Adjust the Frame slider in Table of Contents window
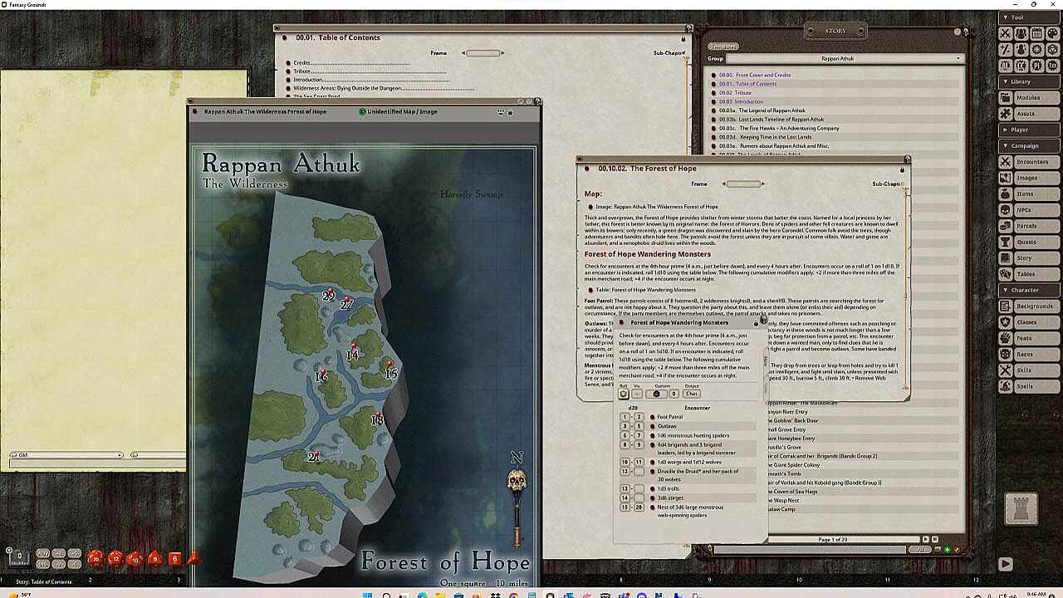 pyautogui.click(x=483, y=53)
